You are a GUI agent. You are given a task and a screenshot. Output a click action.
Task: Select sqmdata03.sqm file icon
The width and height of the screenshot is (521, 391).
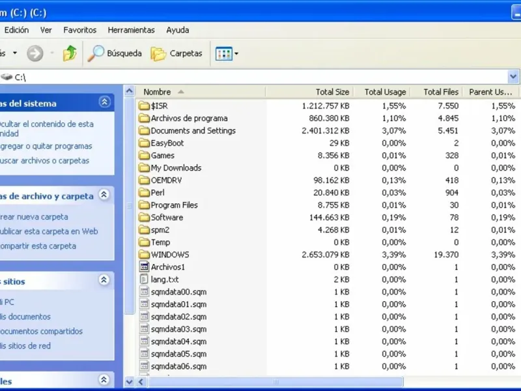click(144, 329)
